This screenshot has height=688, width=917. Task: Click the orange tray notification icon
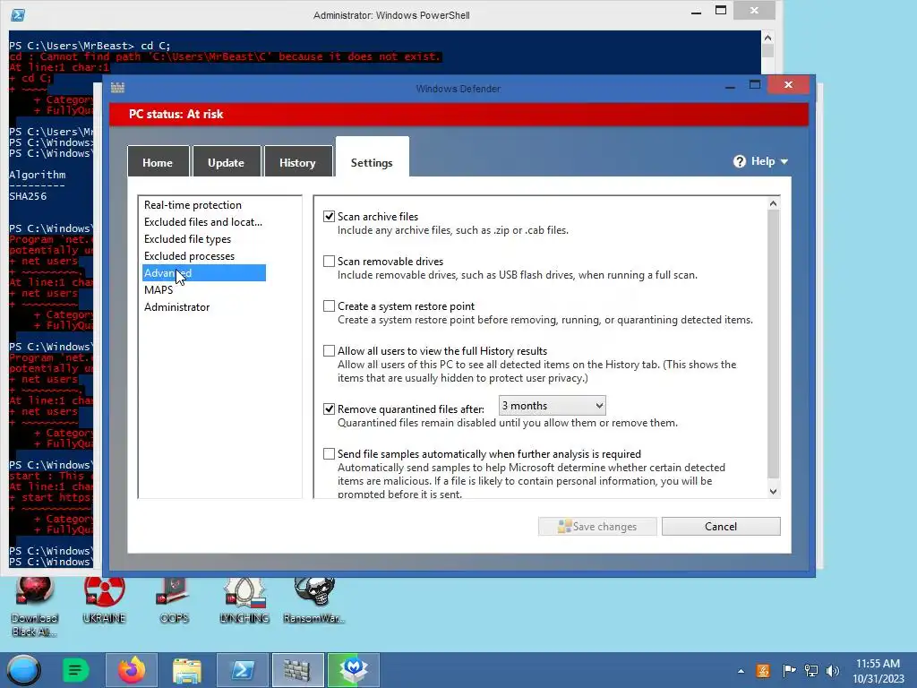[763, 671]
